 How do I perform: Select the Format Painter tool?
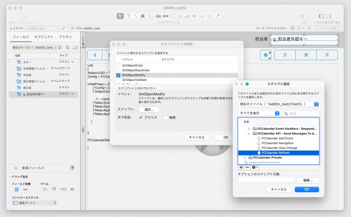click(217, 16)
